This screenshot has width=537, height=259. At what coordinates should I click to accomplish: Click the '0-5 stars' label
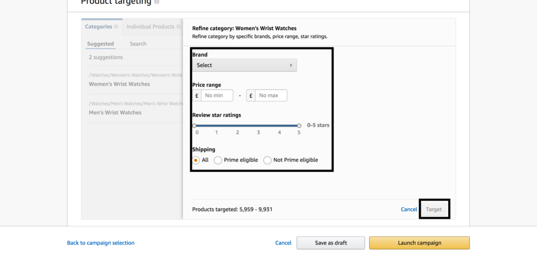click(318, 125)
